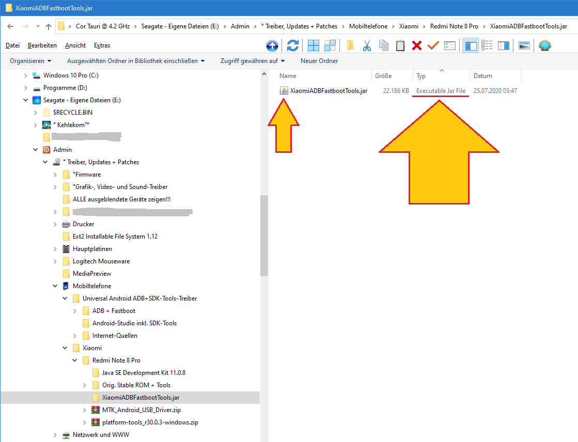Click the Refresh toolbar icon
Image resolution: width=578 pixels, height=442 pixels.
(293, 46)
